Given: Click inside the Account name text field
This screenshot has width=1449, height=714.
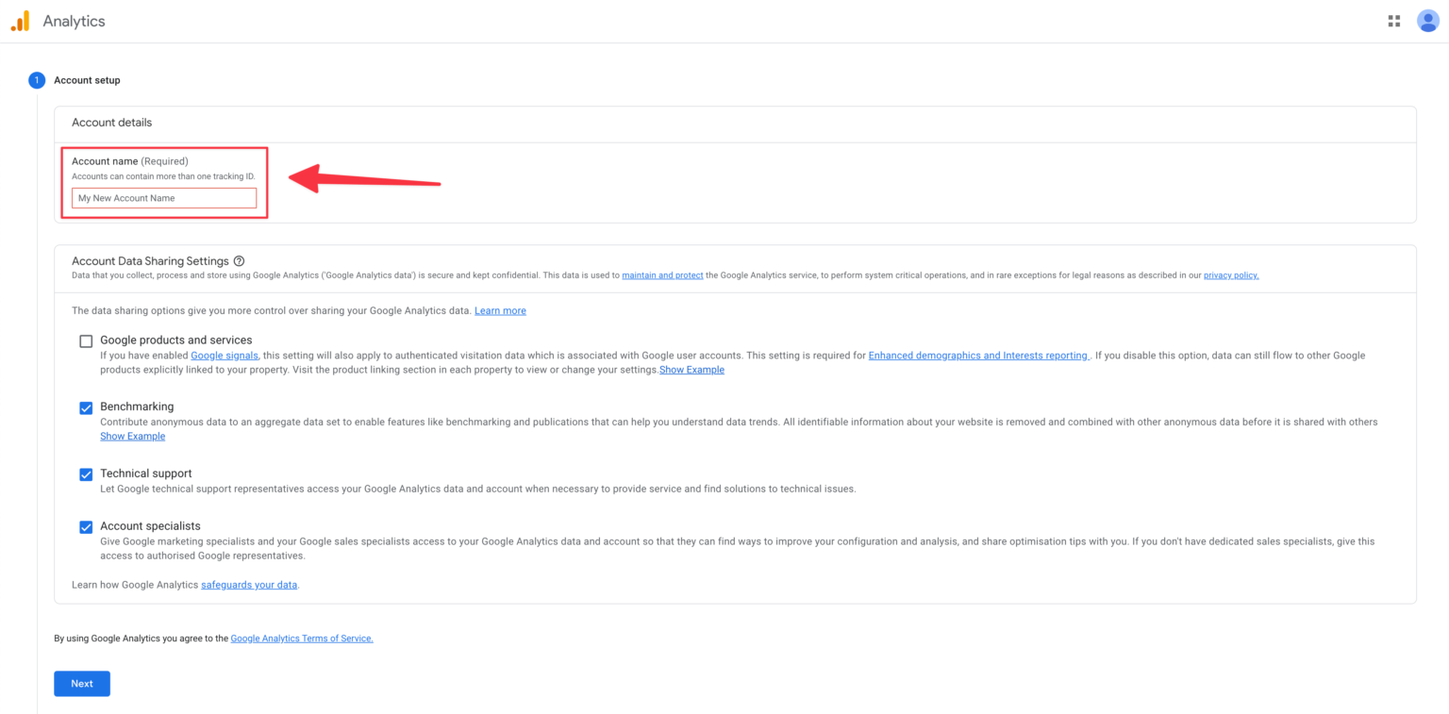Looking at the screenshot, I should tap(163, 197).
